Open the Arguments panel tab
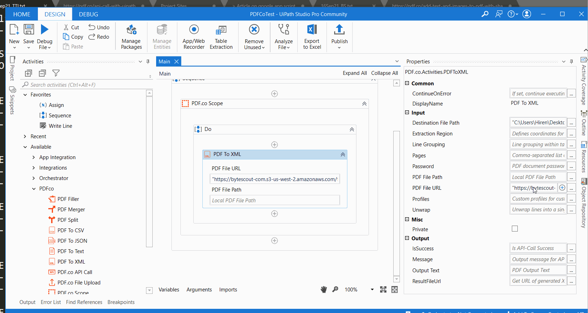Screen dimensions: 588x313 199,290
